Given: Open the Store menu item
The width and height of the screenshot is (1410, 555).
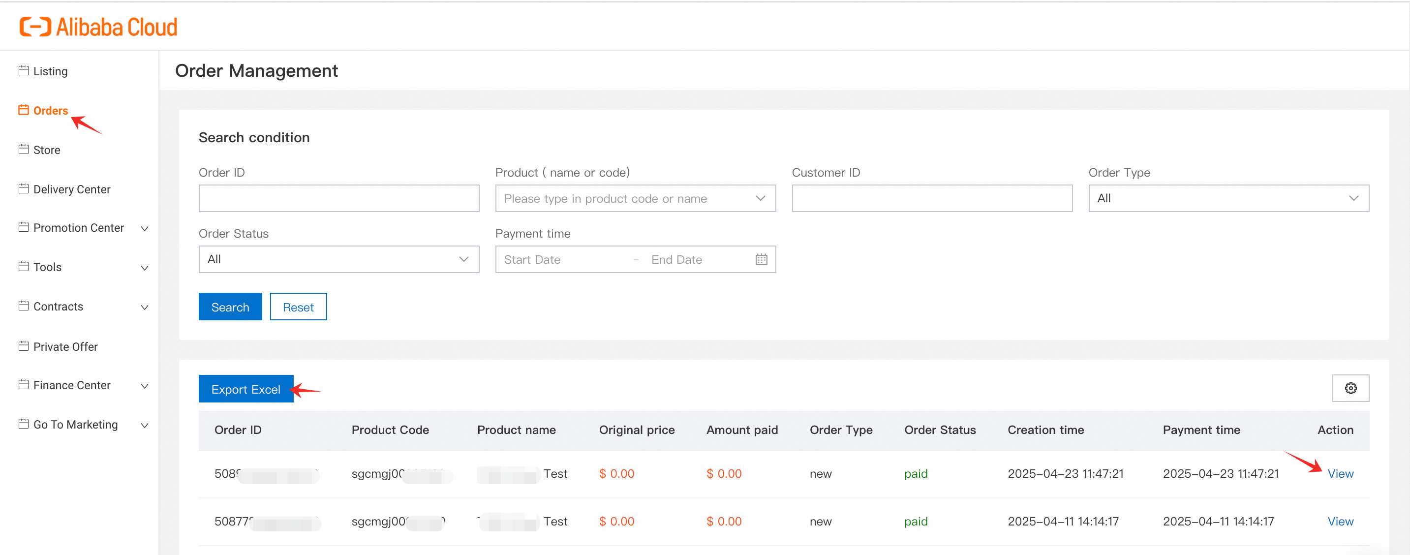Looking at the screenshot, I should 47,150.
